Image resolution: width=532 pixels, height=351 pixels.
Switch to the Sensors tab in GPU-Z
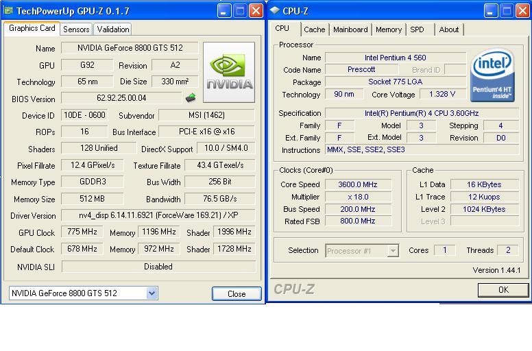tap(76, 29)
